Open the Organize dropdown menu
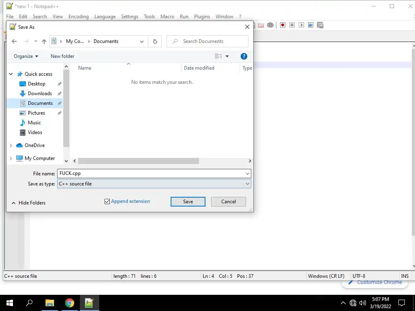The width and height of the screenshot is (415, 311). coord(26,56)
